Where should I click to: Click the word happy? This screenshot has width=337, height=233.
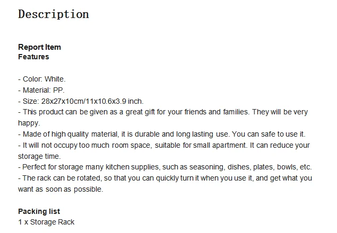coord(29,123)
